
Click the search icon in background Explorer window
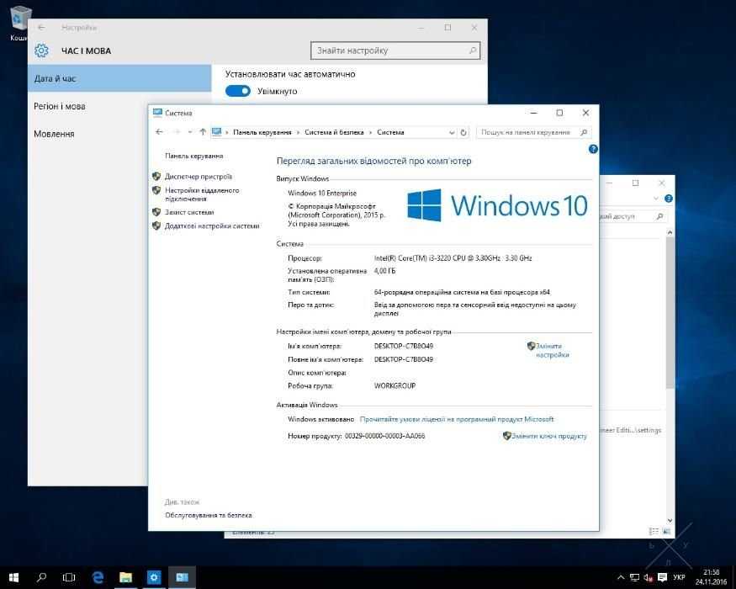coord(660,216)
